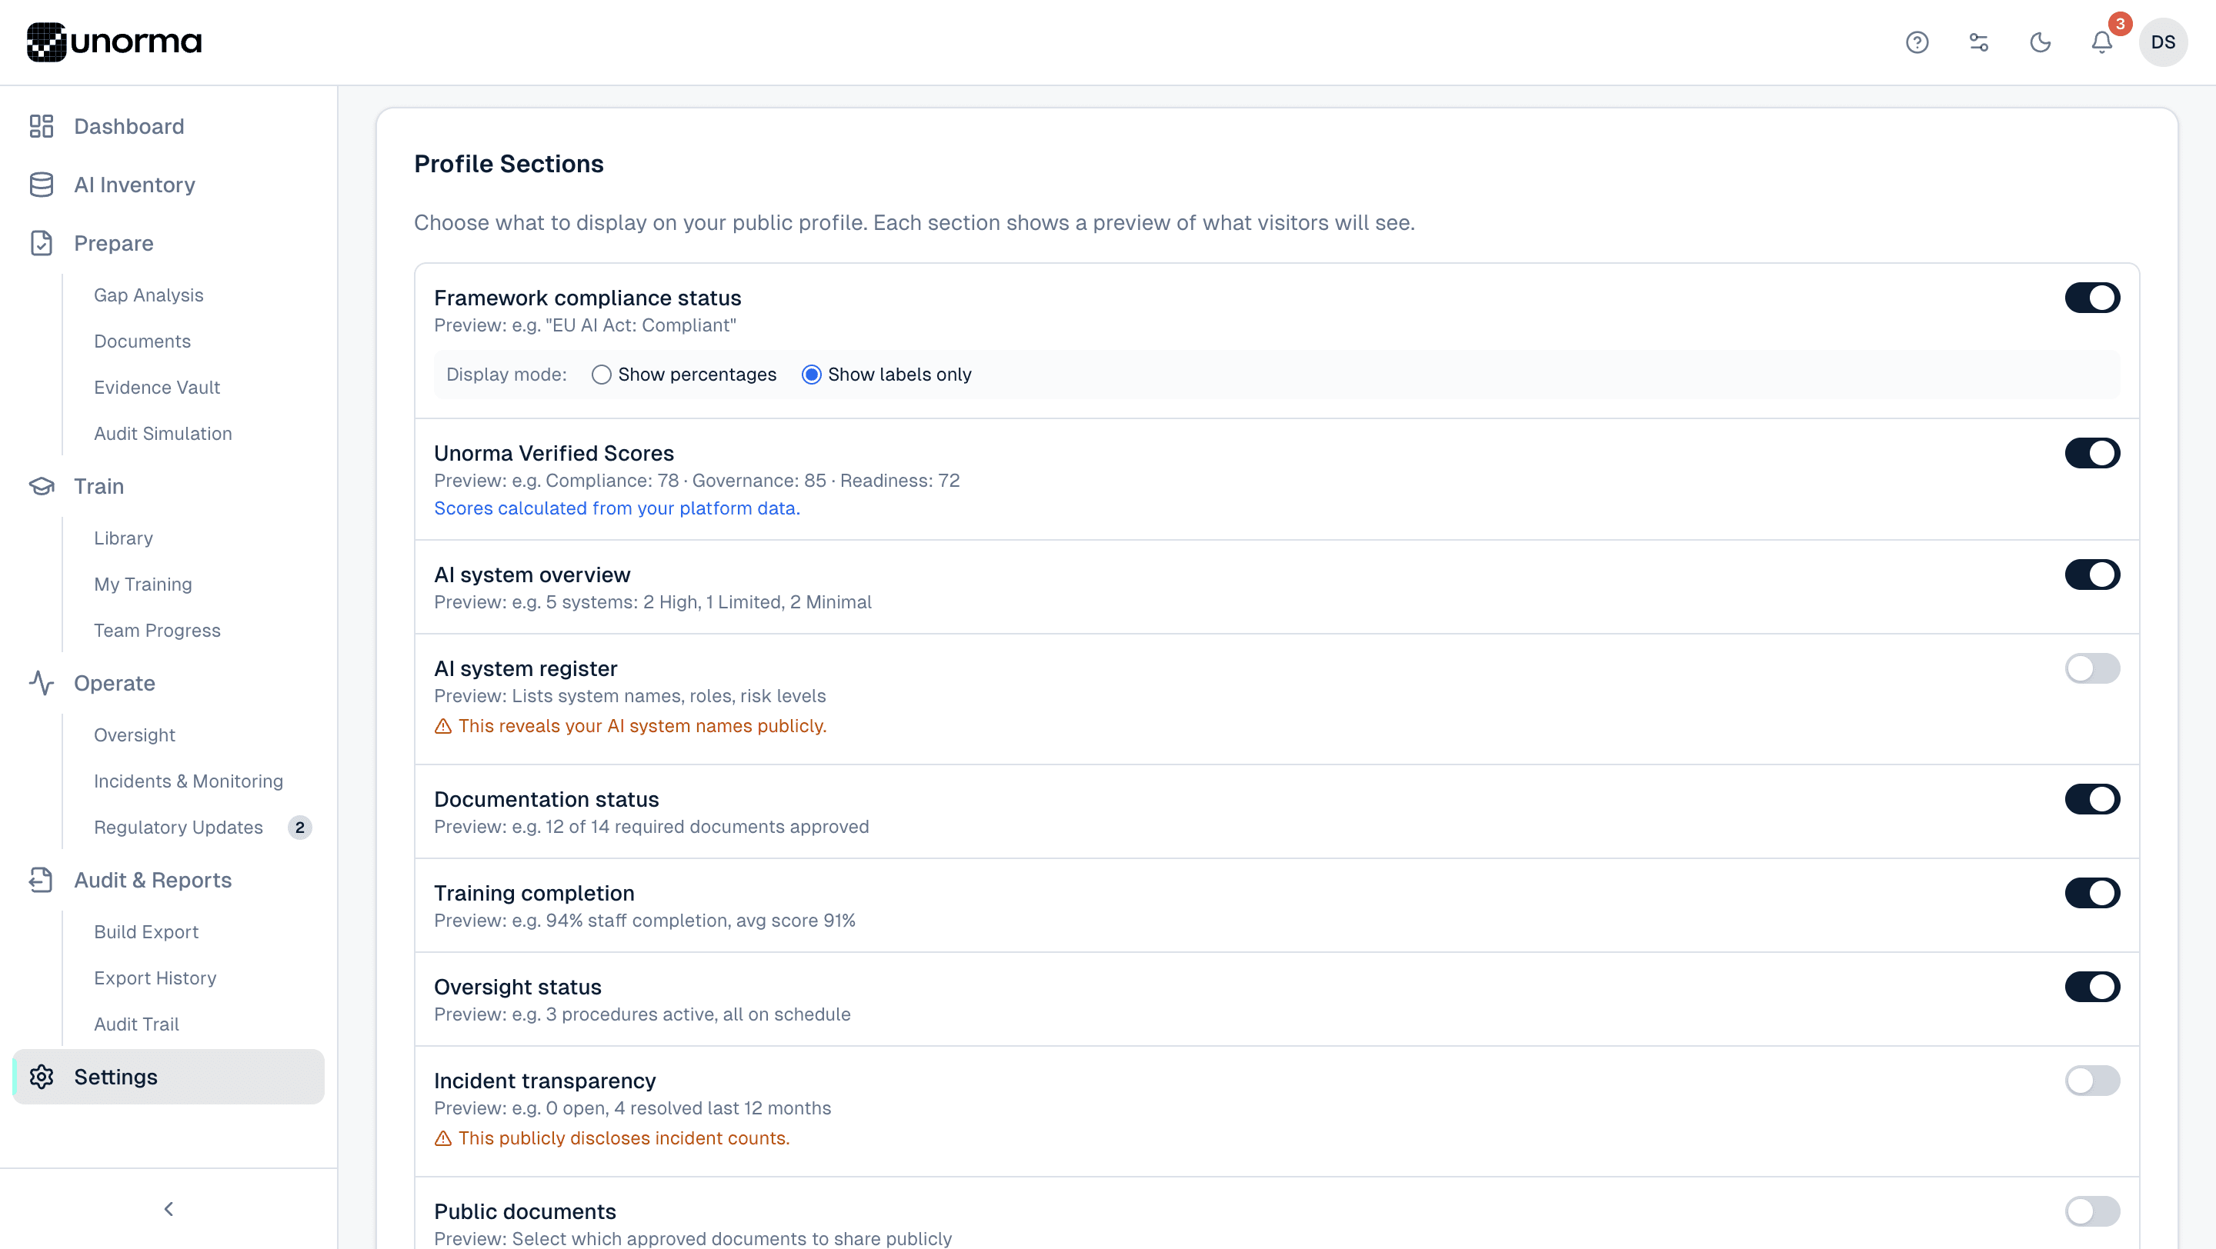Open Gap Analysis page
Screen dimensions: 2216x1249
[149, 295]
